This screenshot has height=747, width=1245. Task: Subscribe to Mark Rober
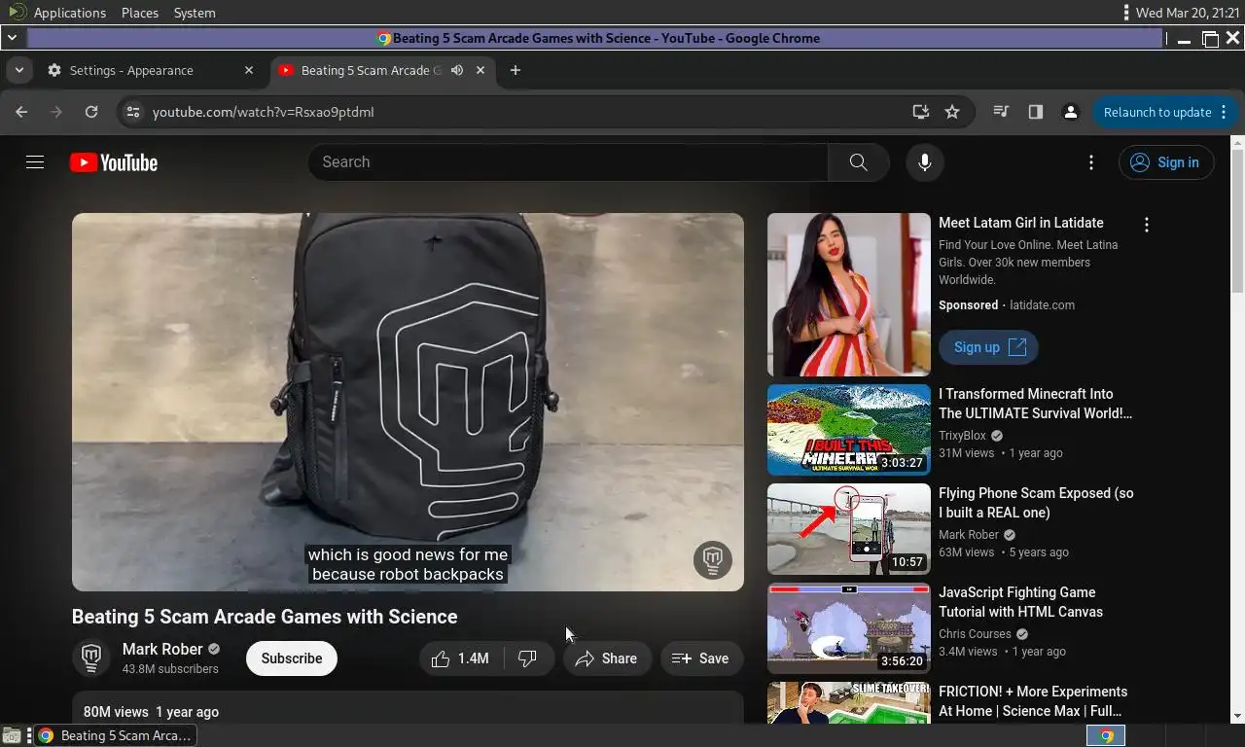click(x=291, y=658)
